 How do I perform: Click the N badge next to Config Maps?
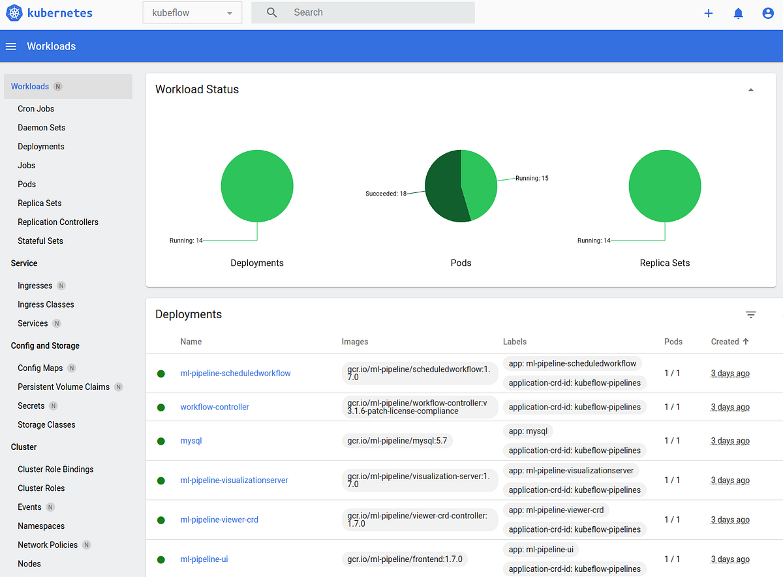coord(72,368)
